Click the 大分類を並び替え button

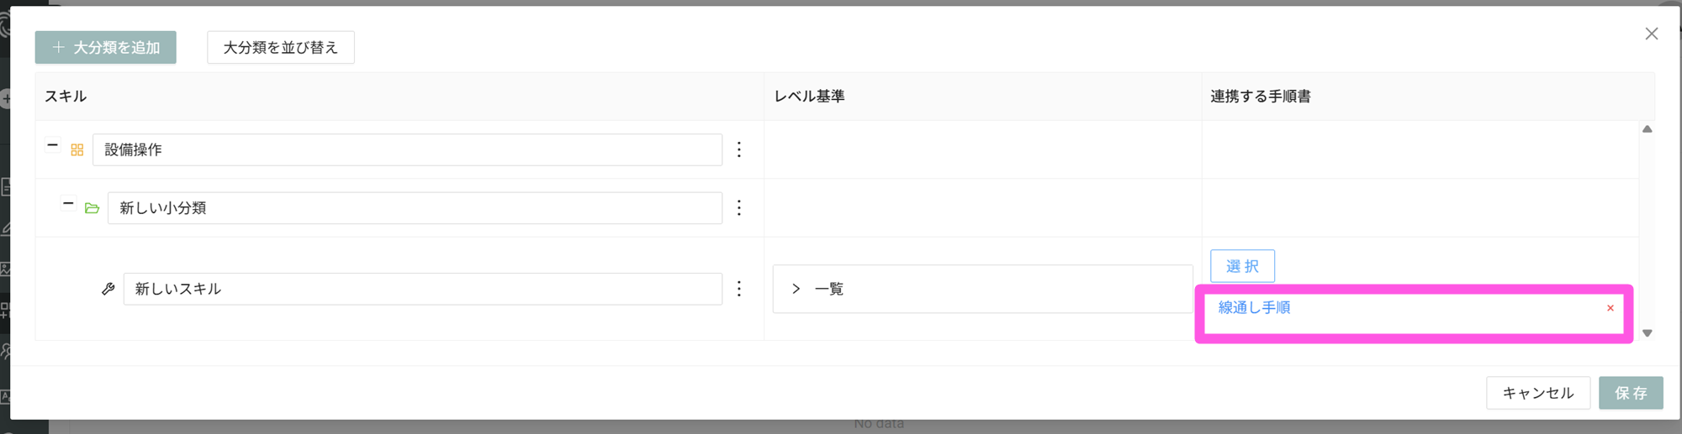pyautogui.click(x=280, y=48)
